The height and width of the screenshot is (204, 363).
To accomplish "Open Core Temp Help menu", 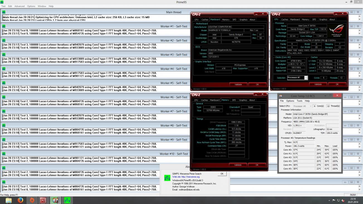I will click(x=307, y=101).
